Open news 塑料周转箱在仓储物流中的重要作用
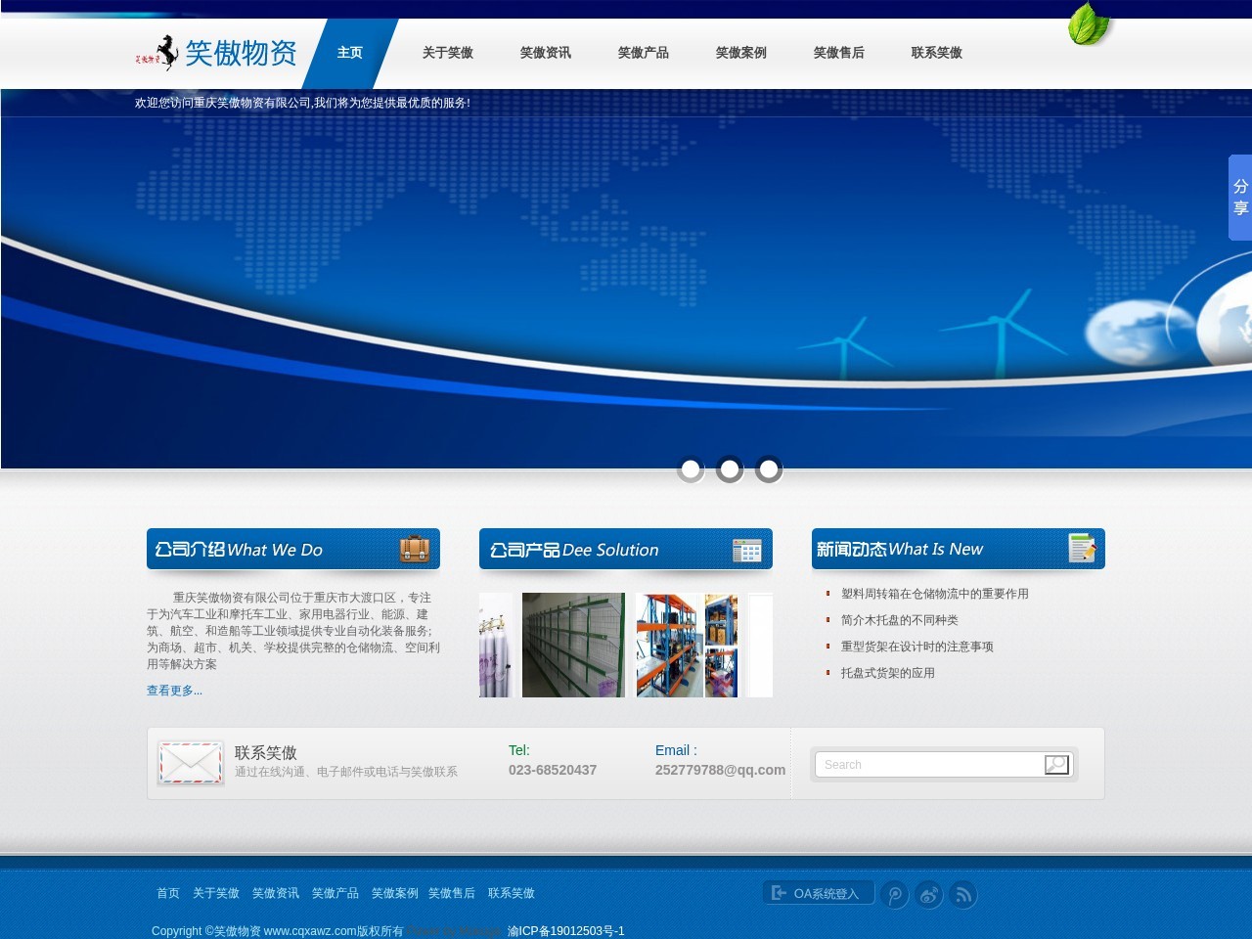The height and width of the screenshot is (939, 1252). click(x=935, y=594)
